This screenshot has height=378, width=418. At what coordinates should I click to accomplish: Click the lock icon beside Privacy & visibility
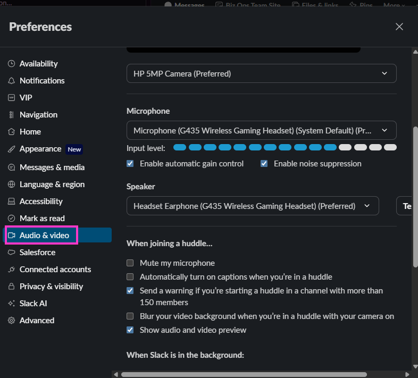[x=12, y=287]
